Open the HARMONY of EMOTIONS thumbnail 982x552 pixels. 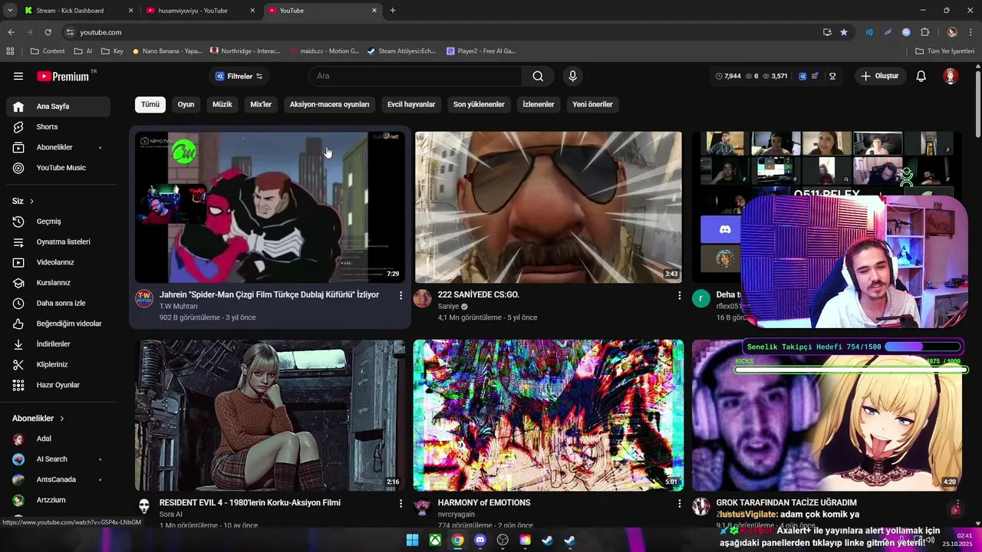point(549,416)
